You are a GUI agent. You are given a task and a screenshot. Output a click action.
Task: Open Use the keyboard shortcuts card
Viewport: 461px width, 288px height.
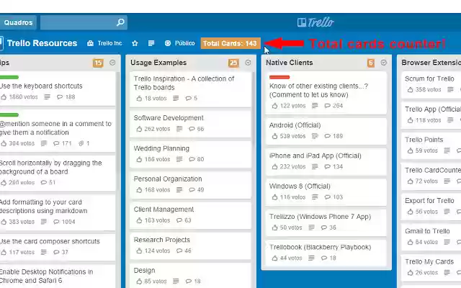pyautogui.click(x=58, y=89)
